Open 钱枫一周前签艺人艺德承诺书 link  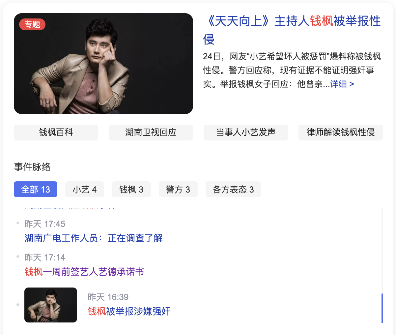84,272
